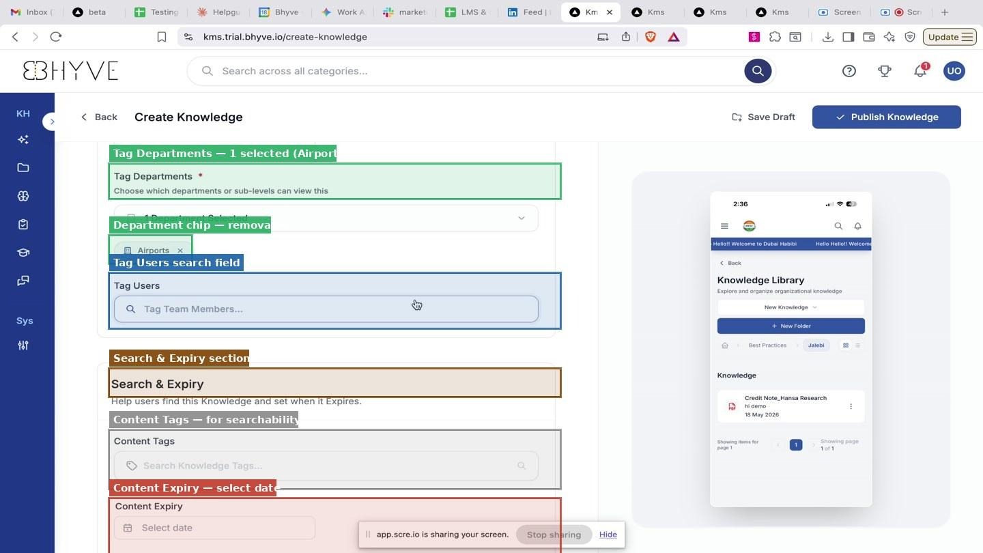The width and height of the screenshot is (983, 553).
Task: Click the round dark search button in the header
Action: tap(758, 71)
